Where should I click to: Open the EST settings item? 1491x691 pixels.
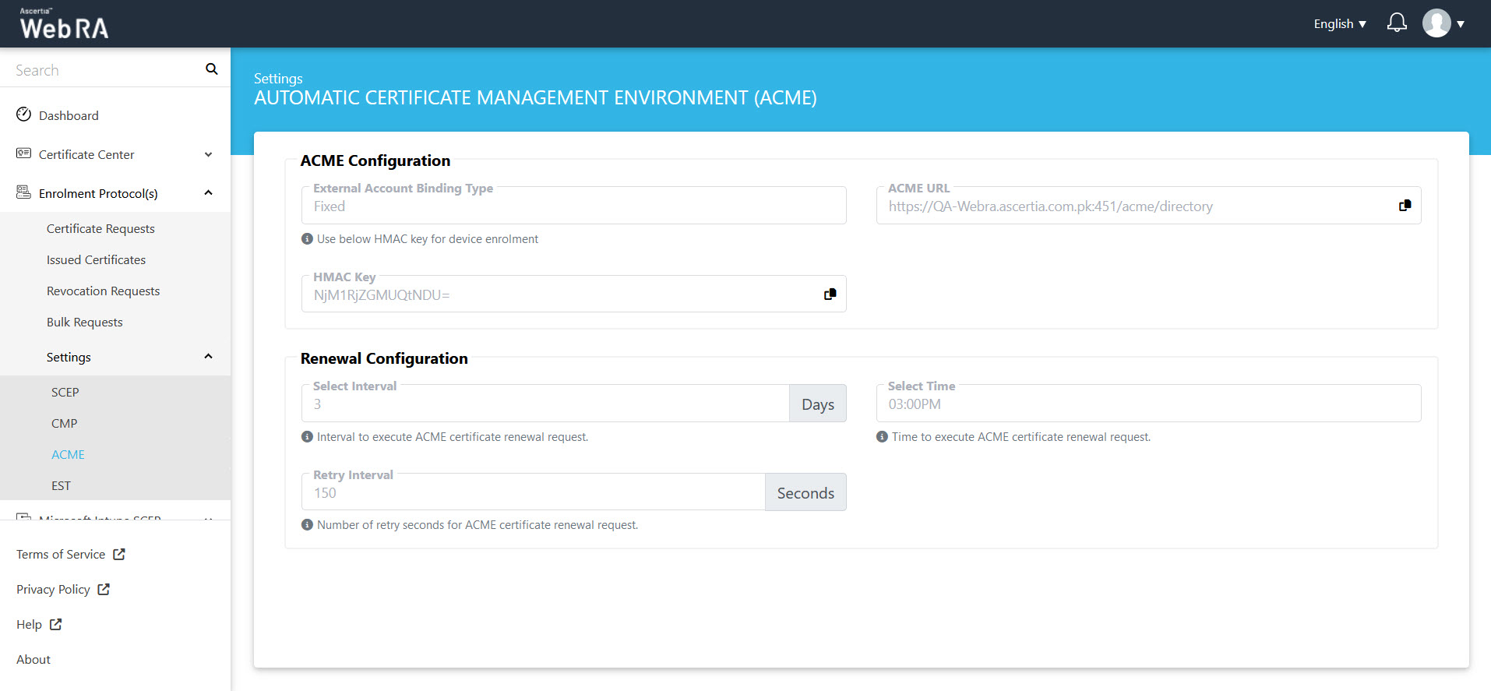tap(61, 485)
